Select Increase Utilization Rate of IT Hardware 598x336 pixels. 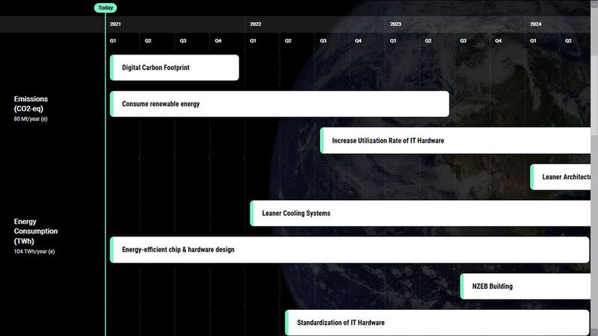coord(455,140)
